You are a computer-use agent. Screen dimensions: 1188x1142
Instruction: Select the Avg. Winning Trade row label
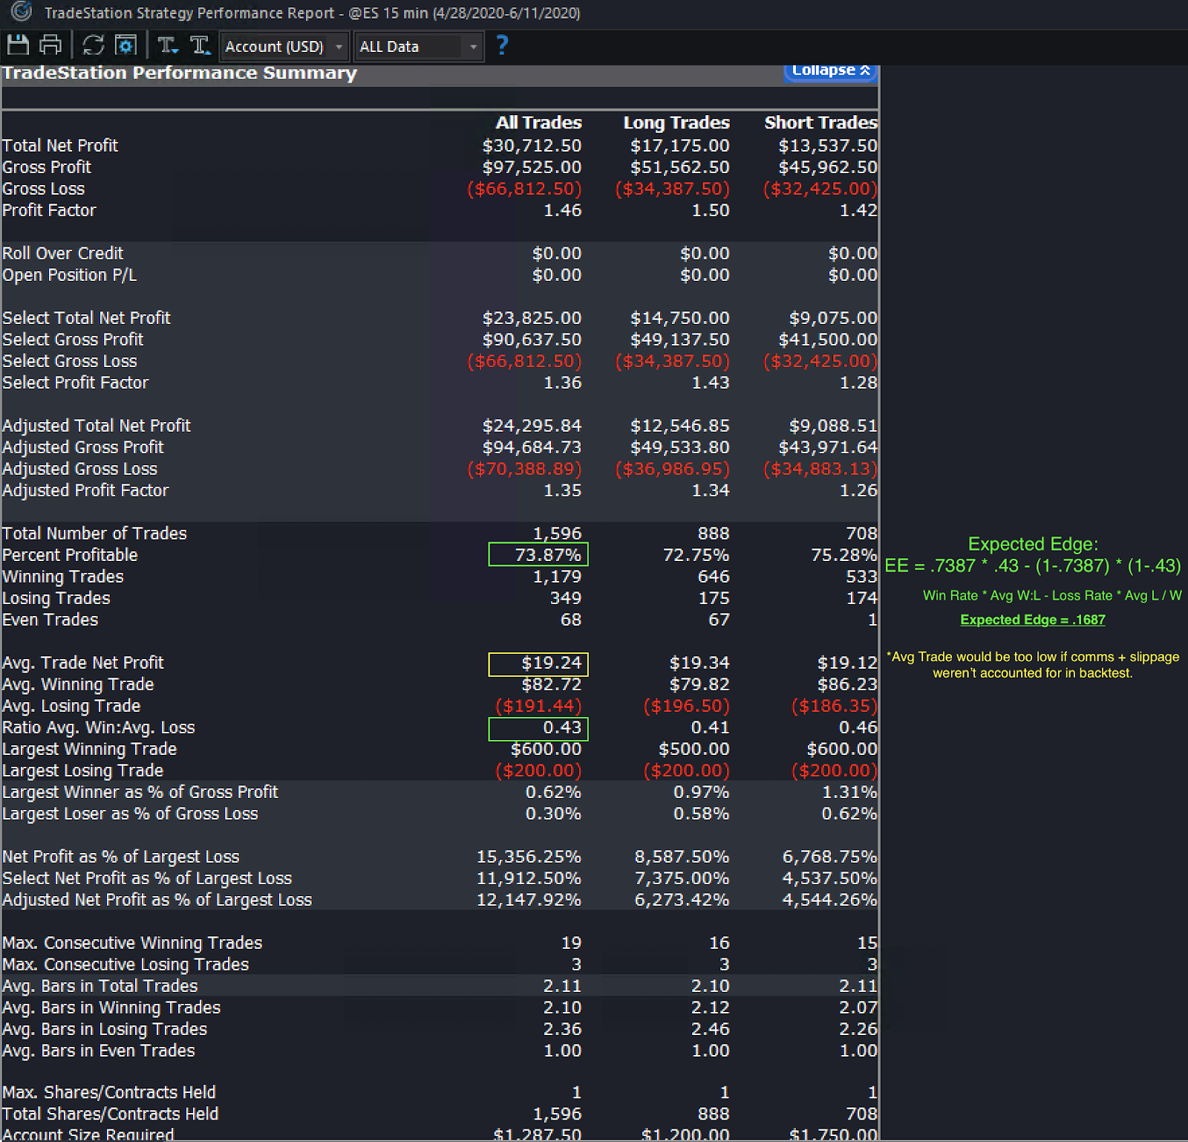[x=78, y=684]
